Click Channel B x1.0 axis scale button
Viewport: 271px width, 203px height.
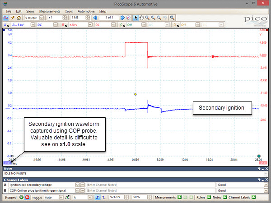263,163
